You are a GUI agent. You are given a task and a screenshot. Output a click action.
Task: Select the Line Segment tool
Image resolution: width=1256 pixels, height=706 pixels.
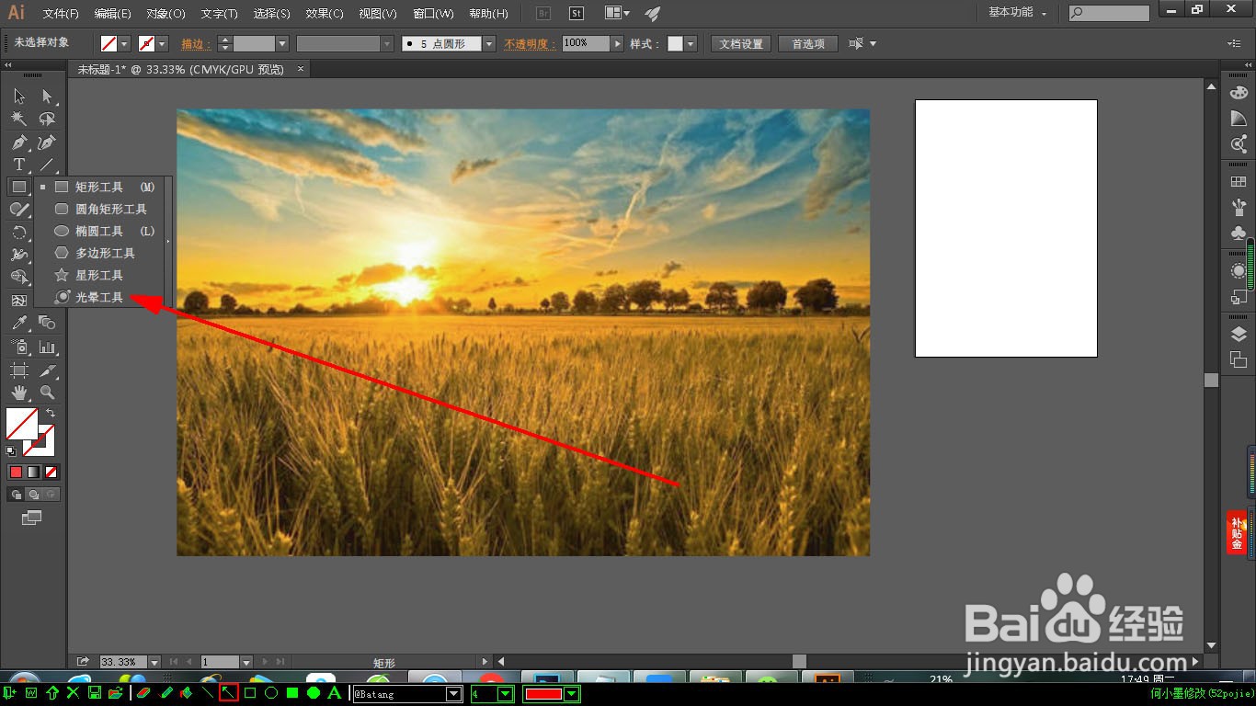point(47,165)
